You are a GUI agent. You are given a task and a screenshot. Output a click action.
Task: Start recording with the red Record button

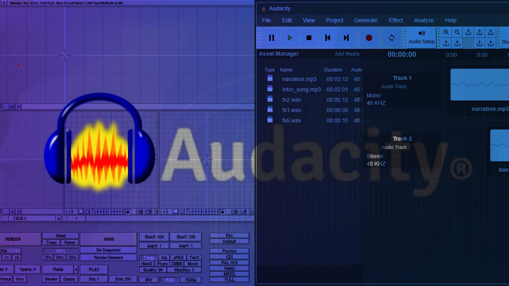(369, 38)
